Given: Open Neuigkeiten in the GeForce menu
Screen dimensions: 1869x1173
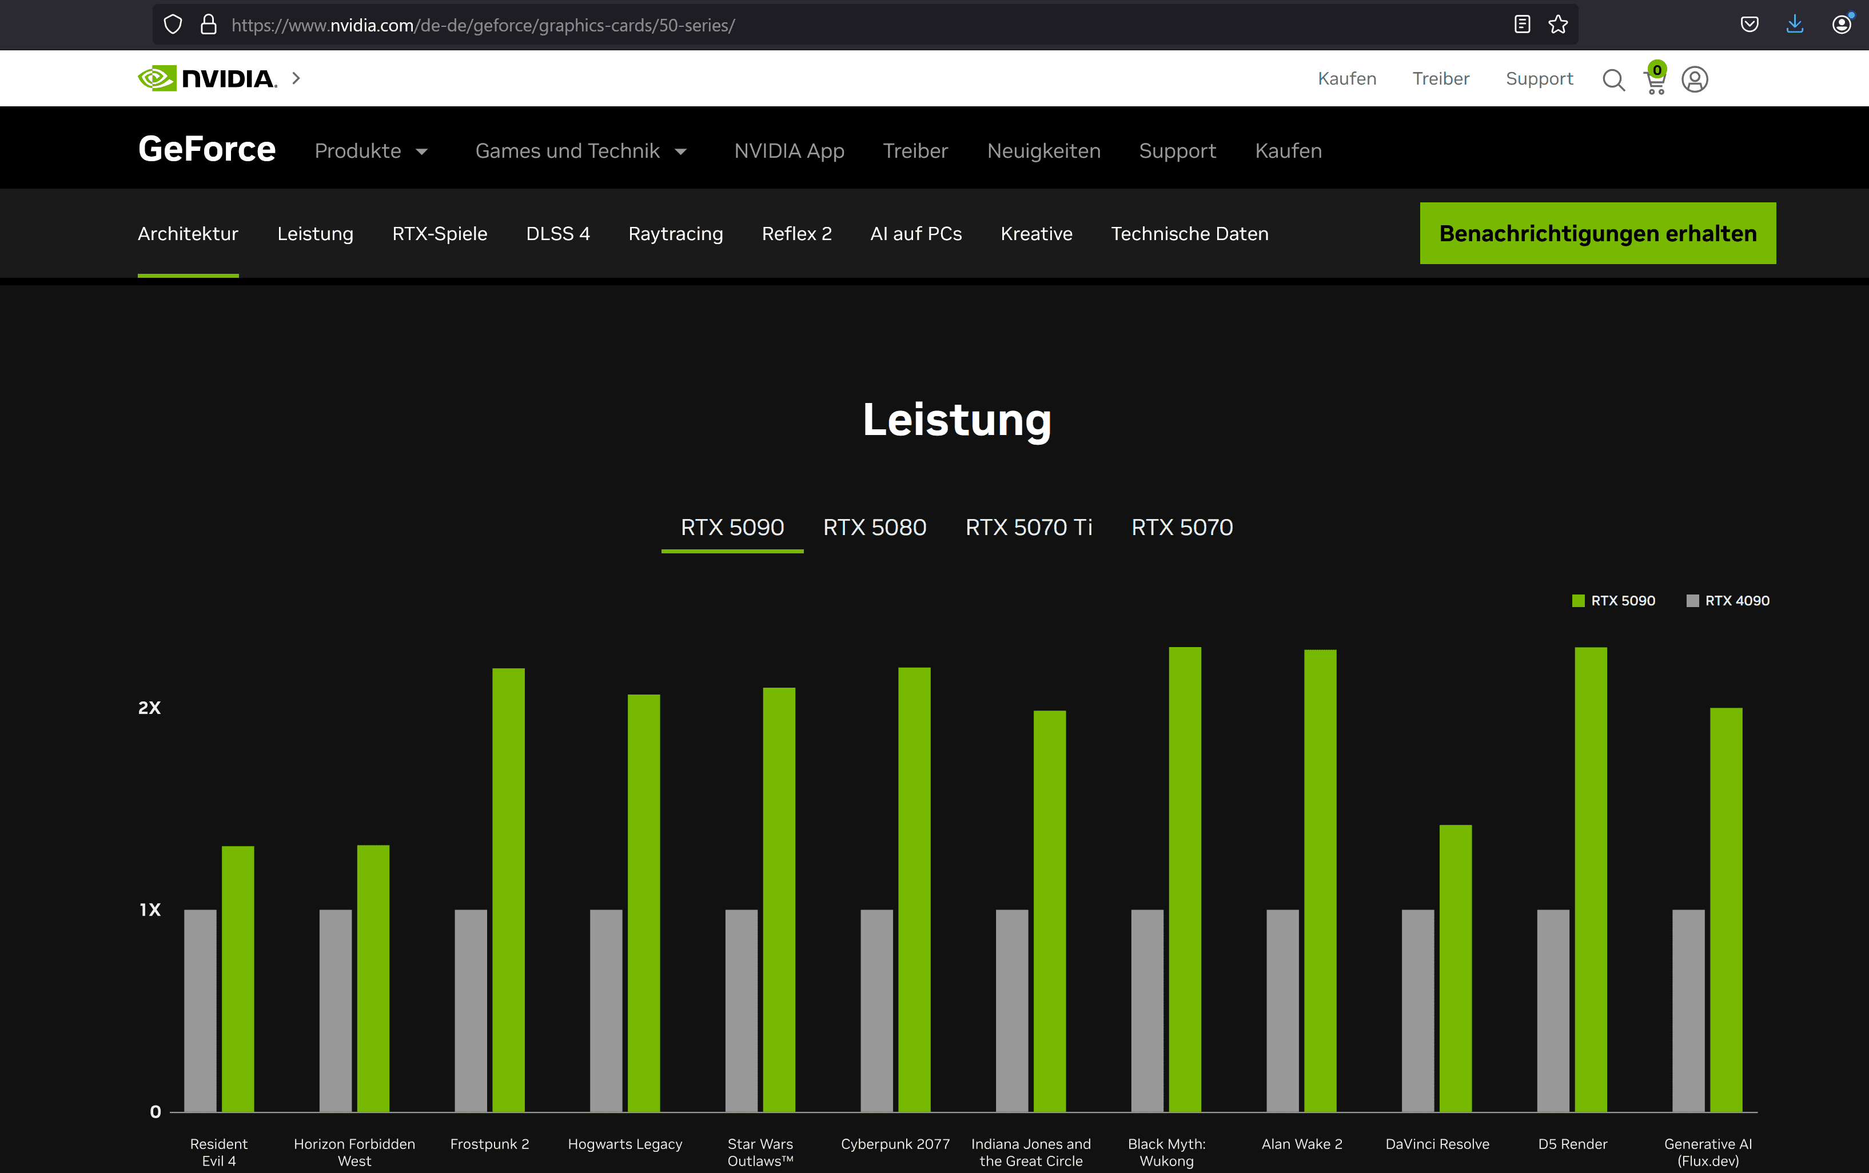Looking at the screenshot, I should pyautogui.click(x=1043, y=150).
